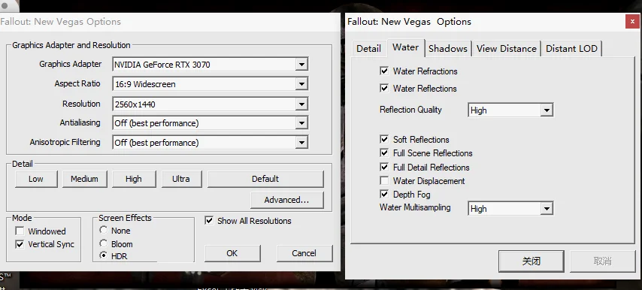Open the Graphics Adapter dropdown
The image size is (642, 290).
[x=210, y=64]
